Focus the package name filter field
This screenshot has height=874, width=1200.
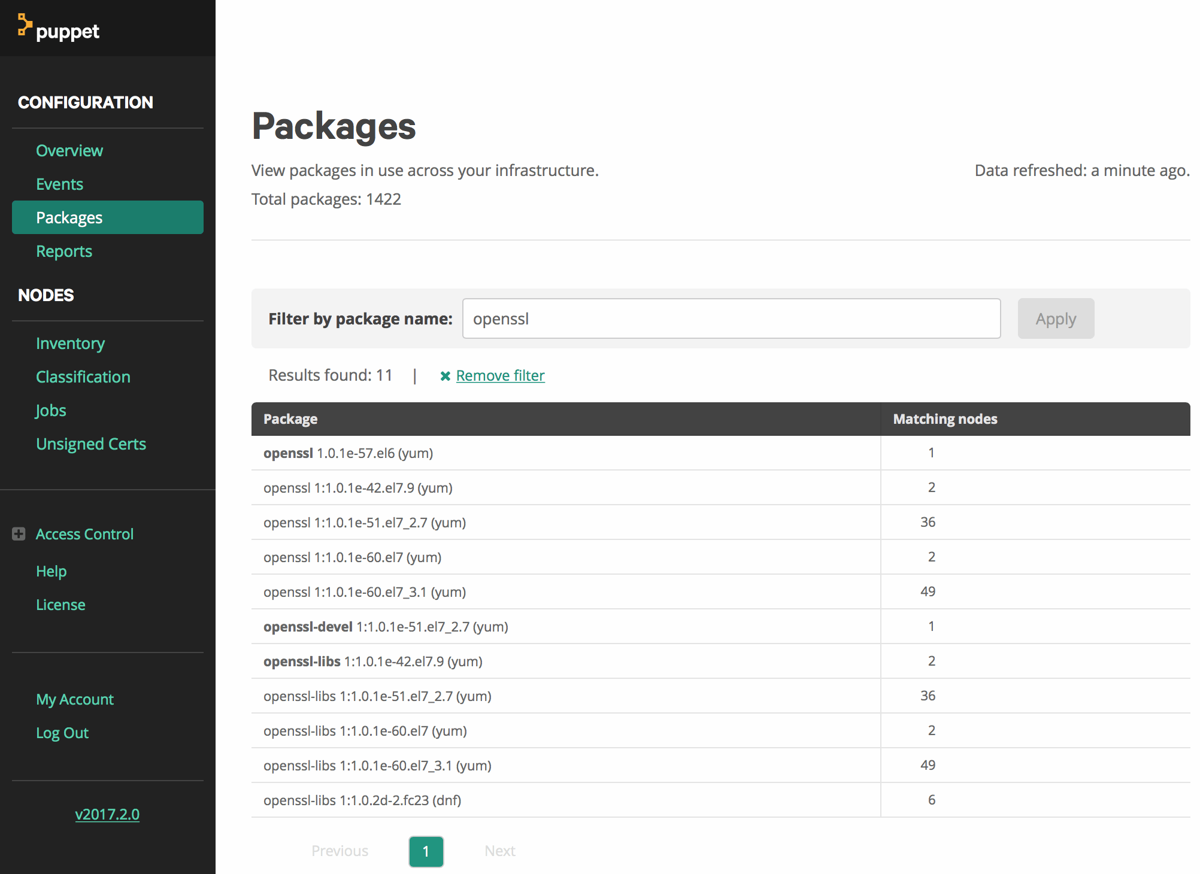pyautogui.click(x=731, y=318)
